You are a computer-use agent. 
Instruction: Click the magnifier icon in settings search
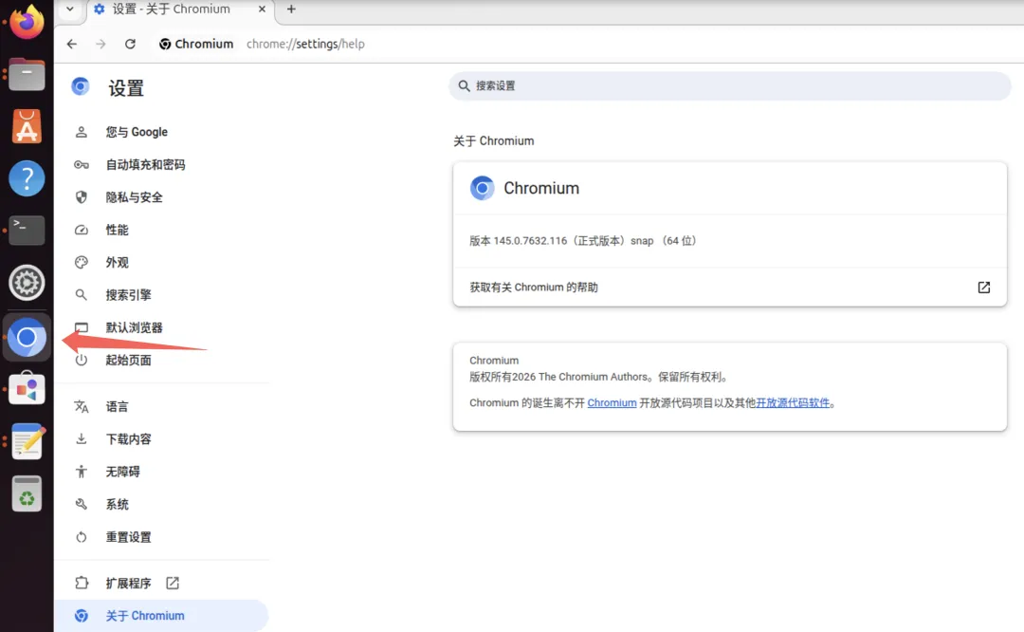click(x=464, y=85)
